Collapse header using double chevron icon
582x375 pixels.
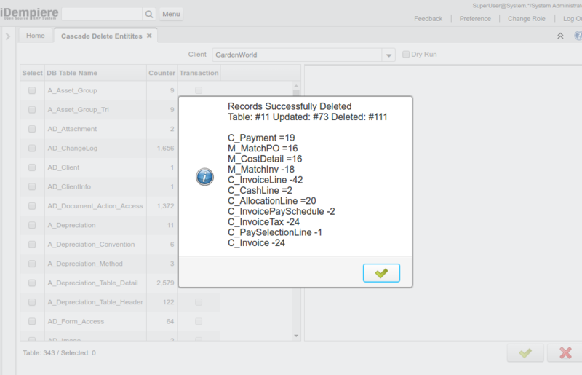[x=560, y=36]
